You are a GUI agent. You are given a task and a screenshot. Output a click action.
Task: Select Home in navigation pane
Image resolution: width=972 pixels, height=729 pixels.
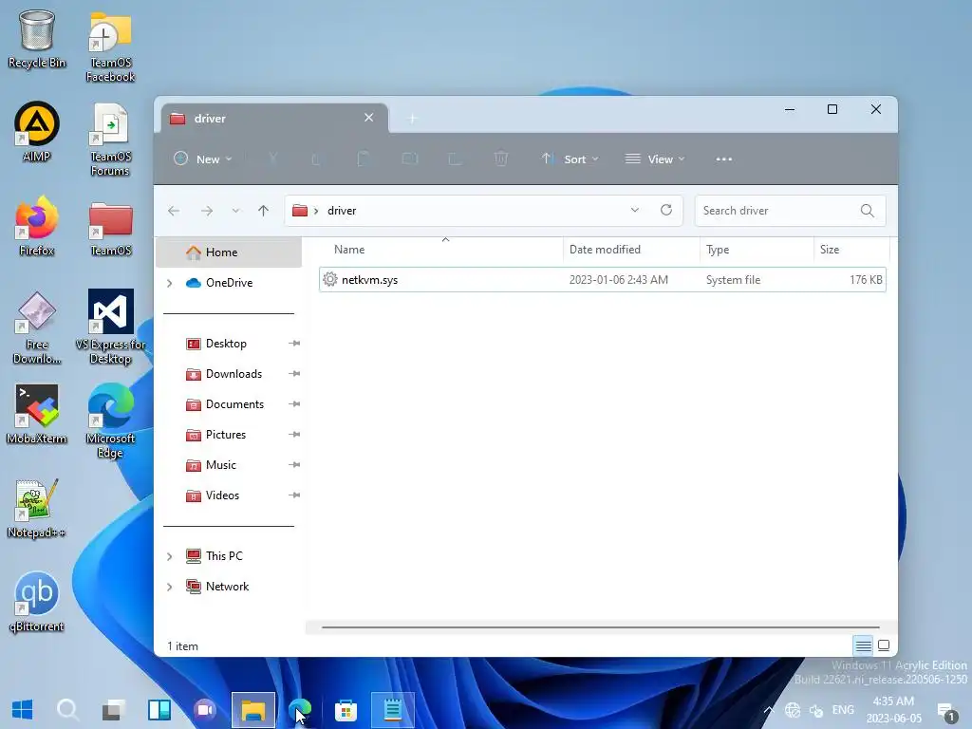(x=229, y=252)
